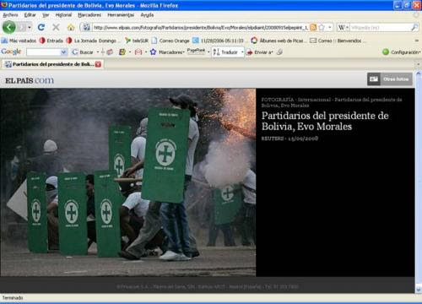Click the vertical scrollbar down arrow
Screen dimensions: 422x304
pos(419,290)
